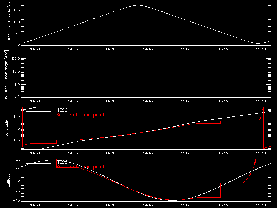Click 15:30 label under Earth angle plot
The width and height of the screenshot is (277, 208).
[261, 49]
